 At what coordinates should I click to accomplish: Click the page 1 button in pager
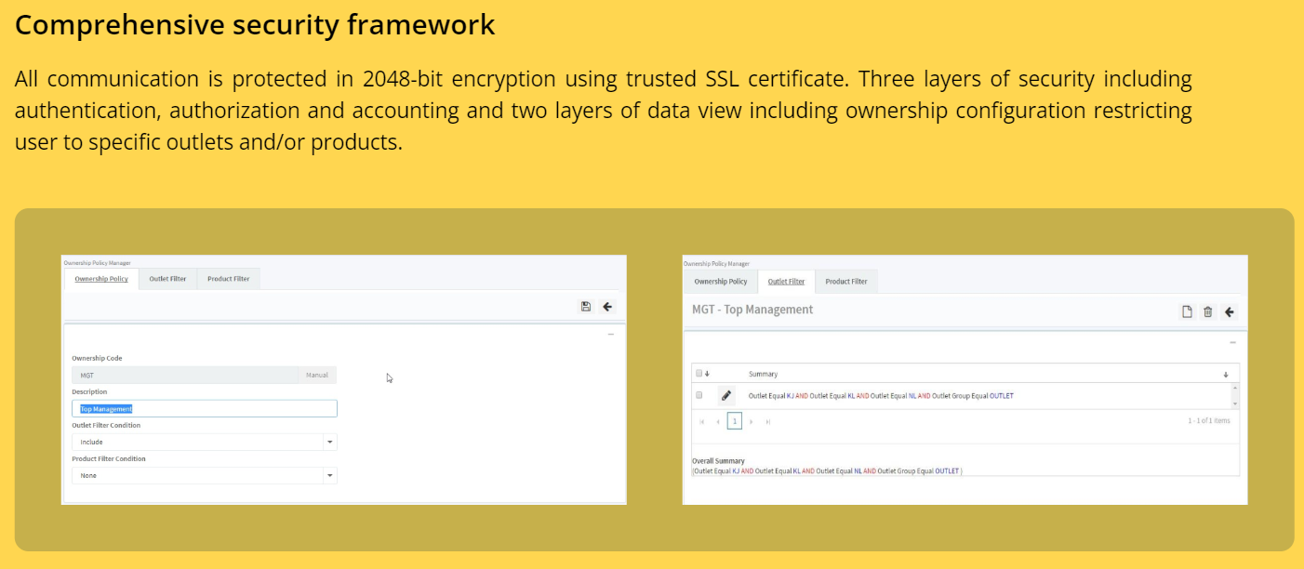735,421
